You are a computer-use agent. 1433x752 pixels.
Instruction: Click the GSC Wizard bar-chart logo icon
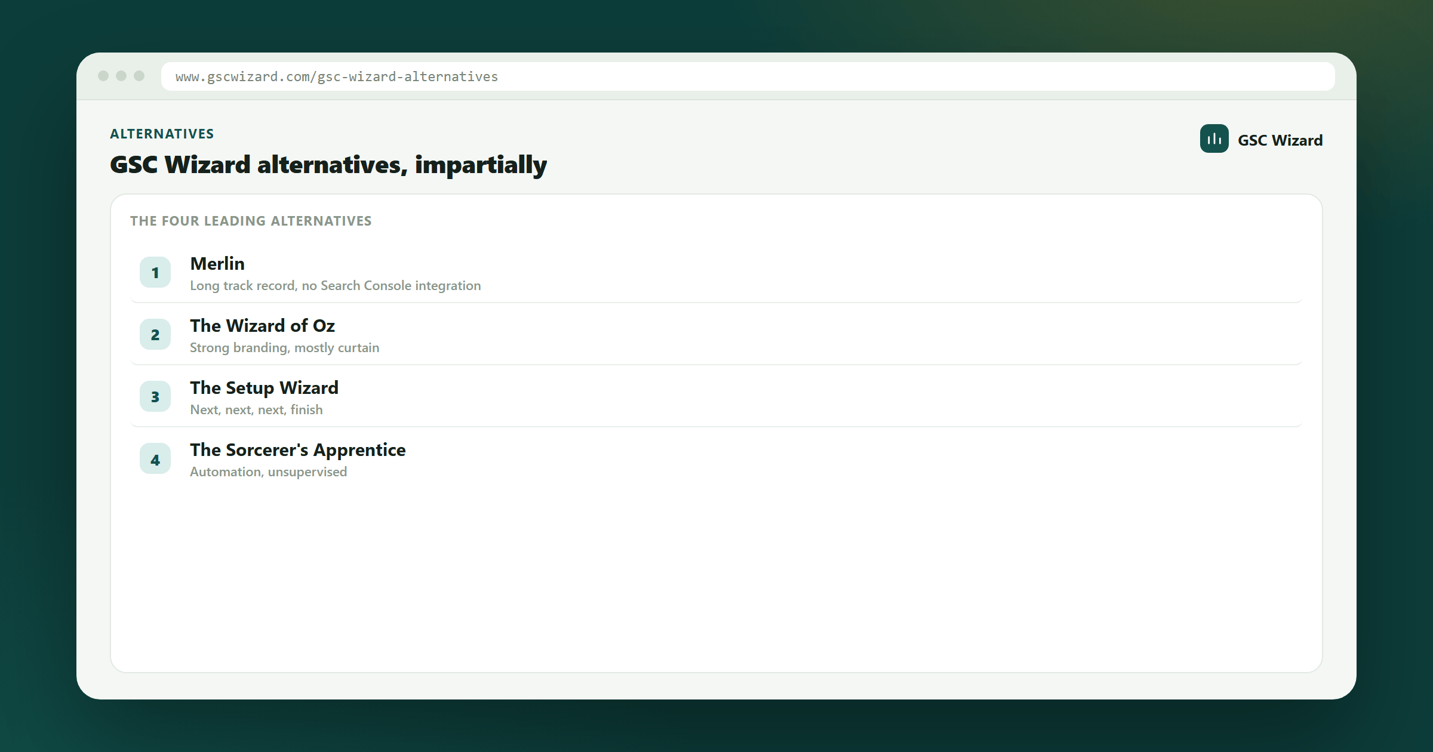(1214, 138)
